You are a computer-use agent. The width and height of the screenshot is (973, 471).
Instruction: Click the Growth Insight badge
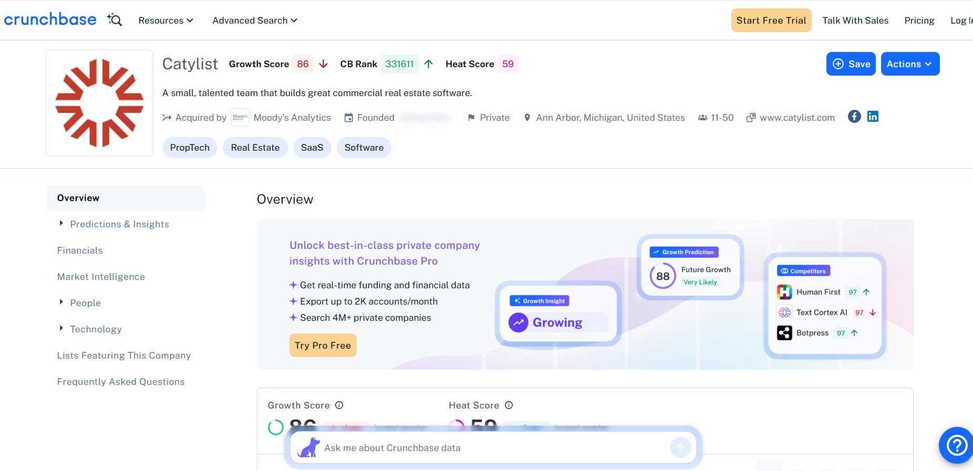(x=540, y=301)
